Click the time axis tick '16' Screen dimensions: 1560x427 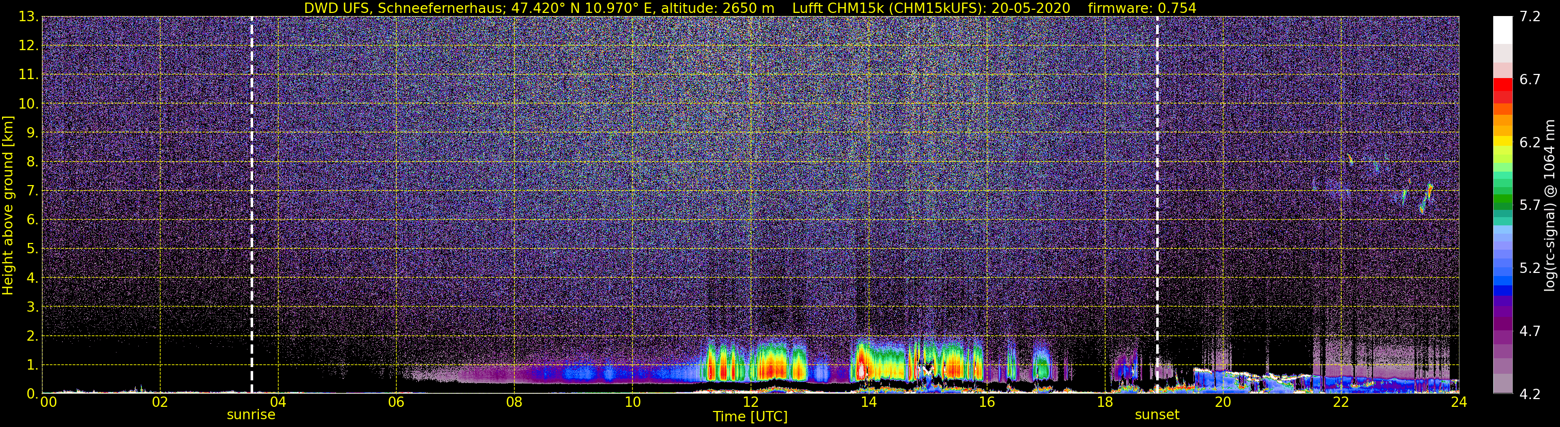pos(986,403)
